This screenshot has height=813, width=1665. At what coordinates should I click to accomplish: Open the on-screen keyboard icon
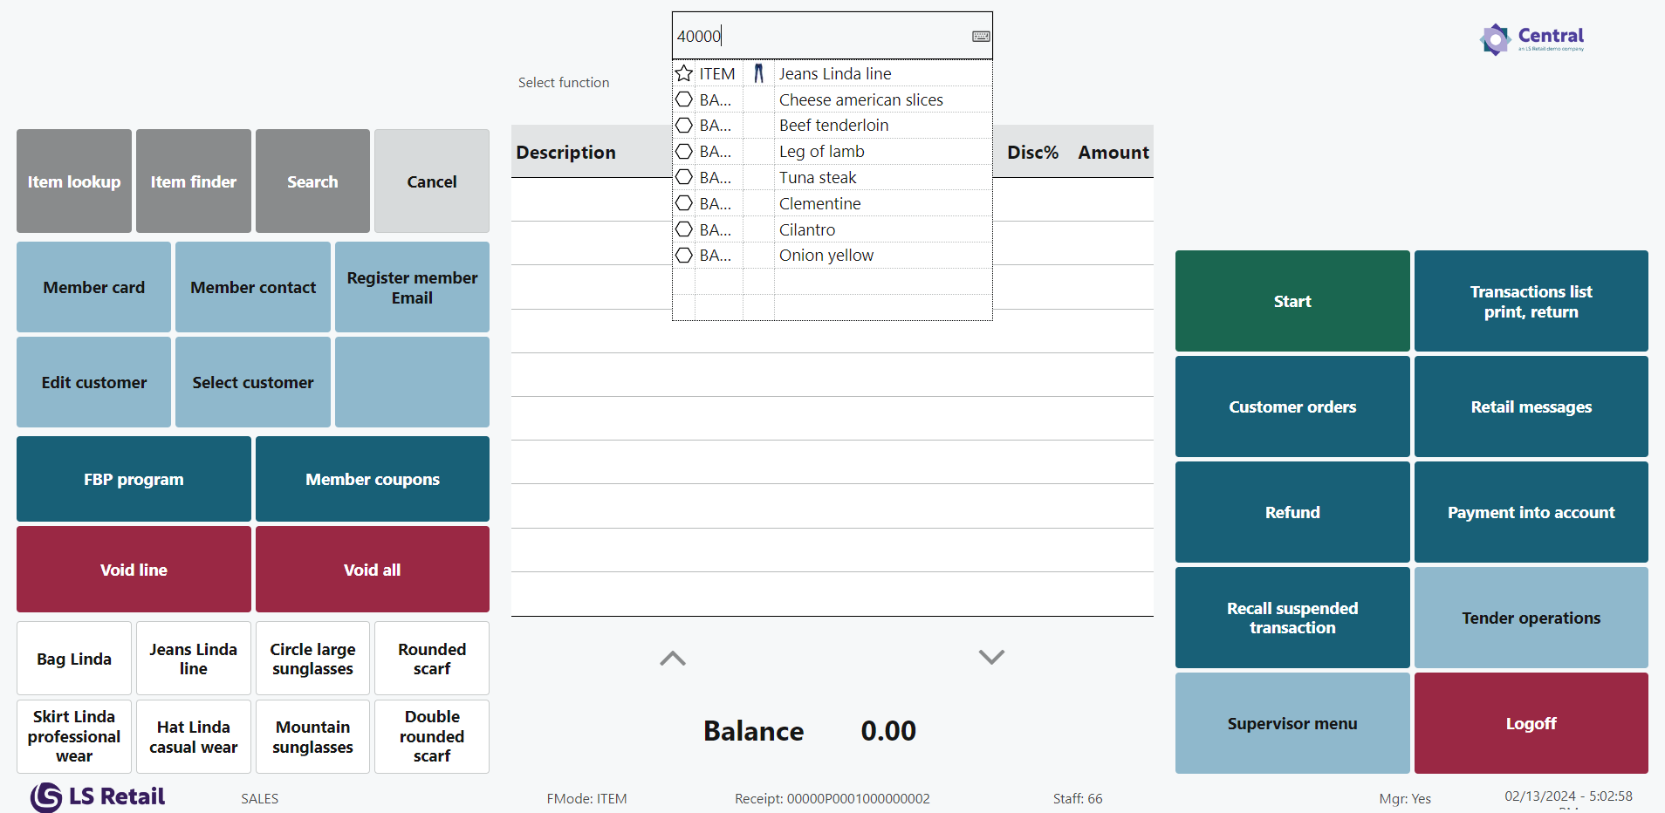point(981,37)
